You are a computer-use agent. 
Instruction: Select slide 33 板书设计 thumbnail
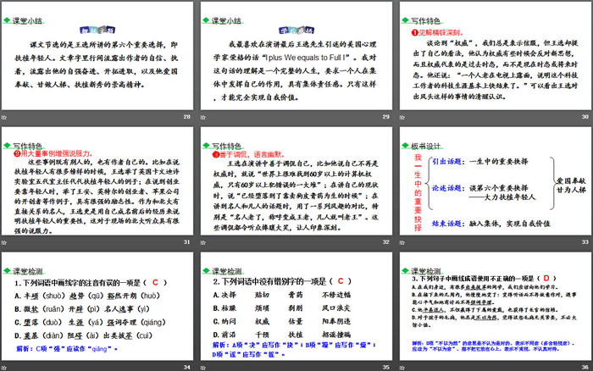click(x=496, y=181)
